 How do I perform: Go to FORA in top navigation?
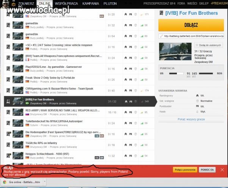pyautogui.click(x=181, y=3)
